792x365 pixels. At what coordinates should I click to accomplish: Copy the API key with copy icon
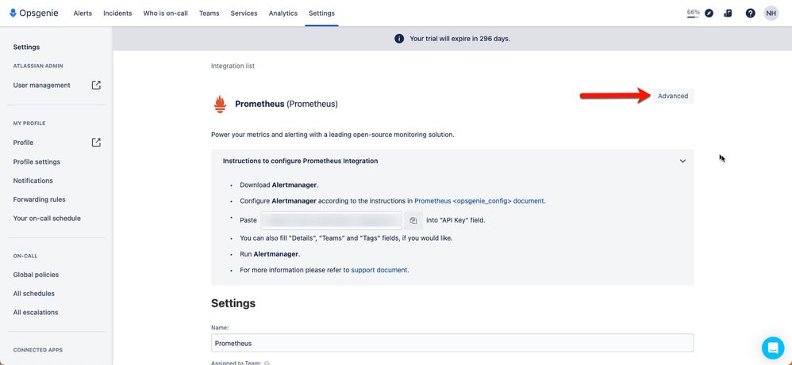pos(413,220)
